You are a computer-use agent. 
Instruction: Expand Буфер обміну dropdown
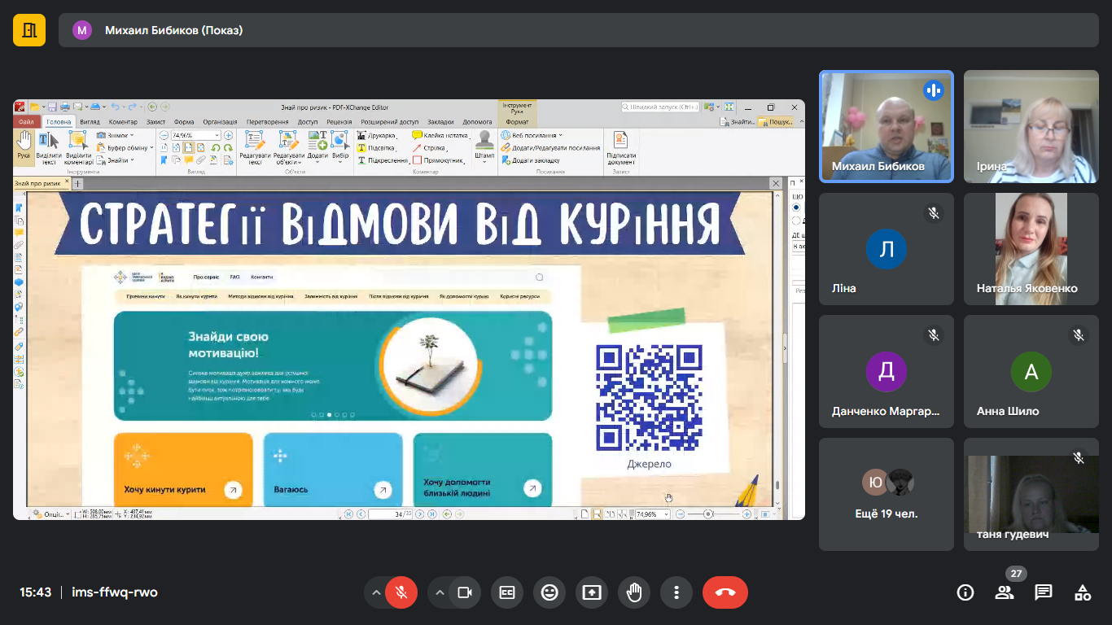152,148
